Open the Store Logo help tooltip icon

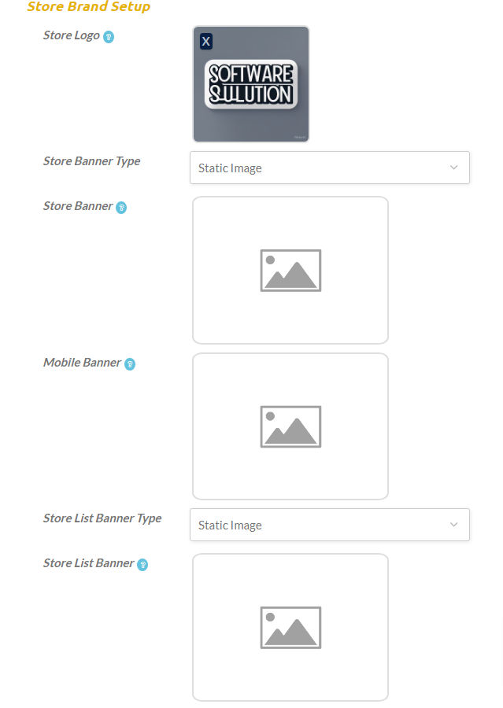point(109,36)
